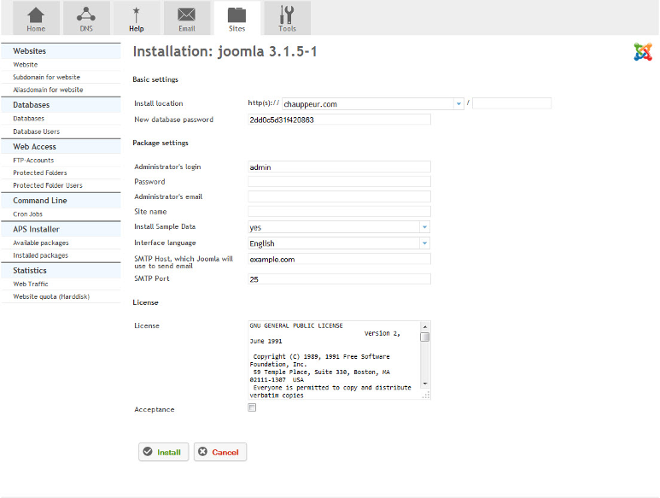This screenshot has height=498, width=660.
Task: Open Website in the sidebar
Action: click(26, 65)
